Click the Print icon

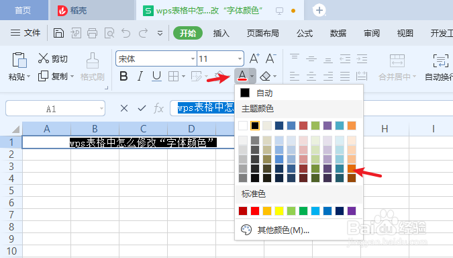click(x=92, y=34)
